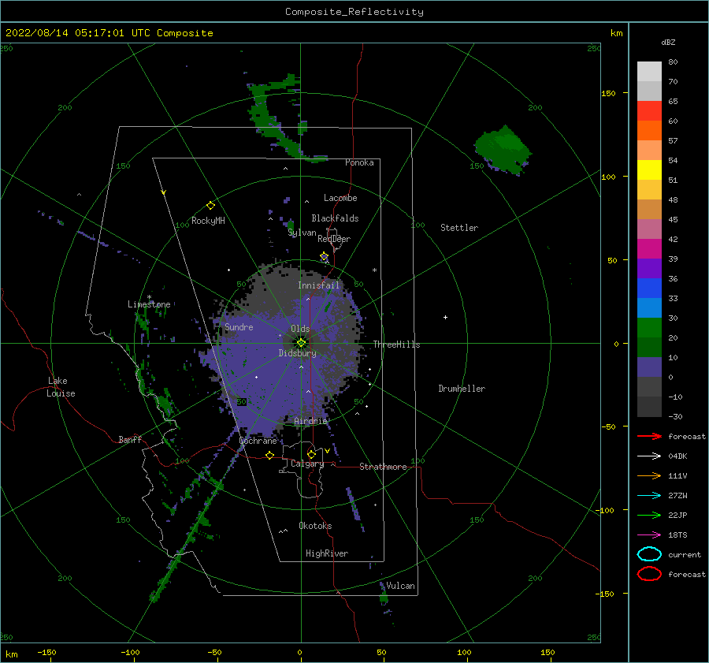Click the bright yellow 51-54 dBZ swatch
Image resolution: width=709 pixels, height=663 pixels.
click(x=649, y=169)
